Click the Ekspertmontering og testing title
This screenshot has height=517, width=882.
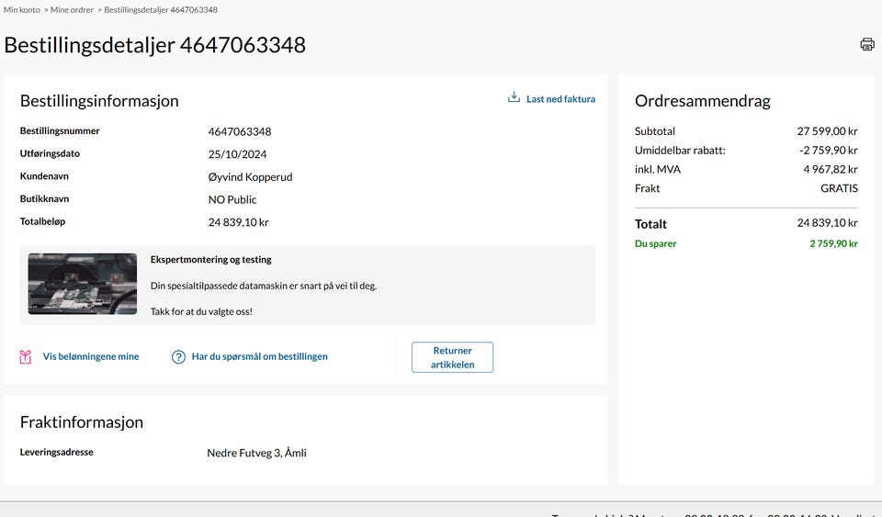click(x=211, y=260)
